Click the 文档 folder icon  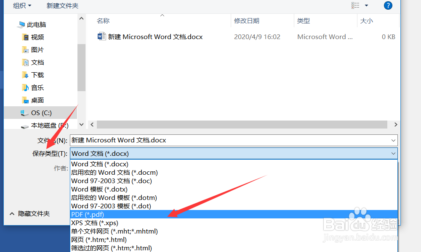(x=25, y=63)
